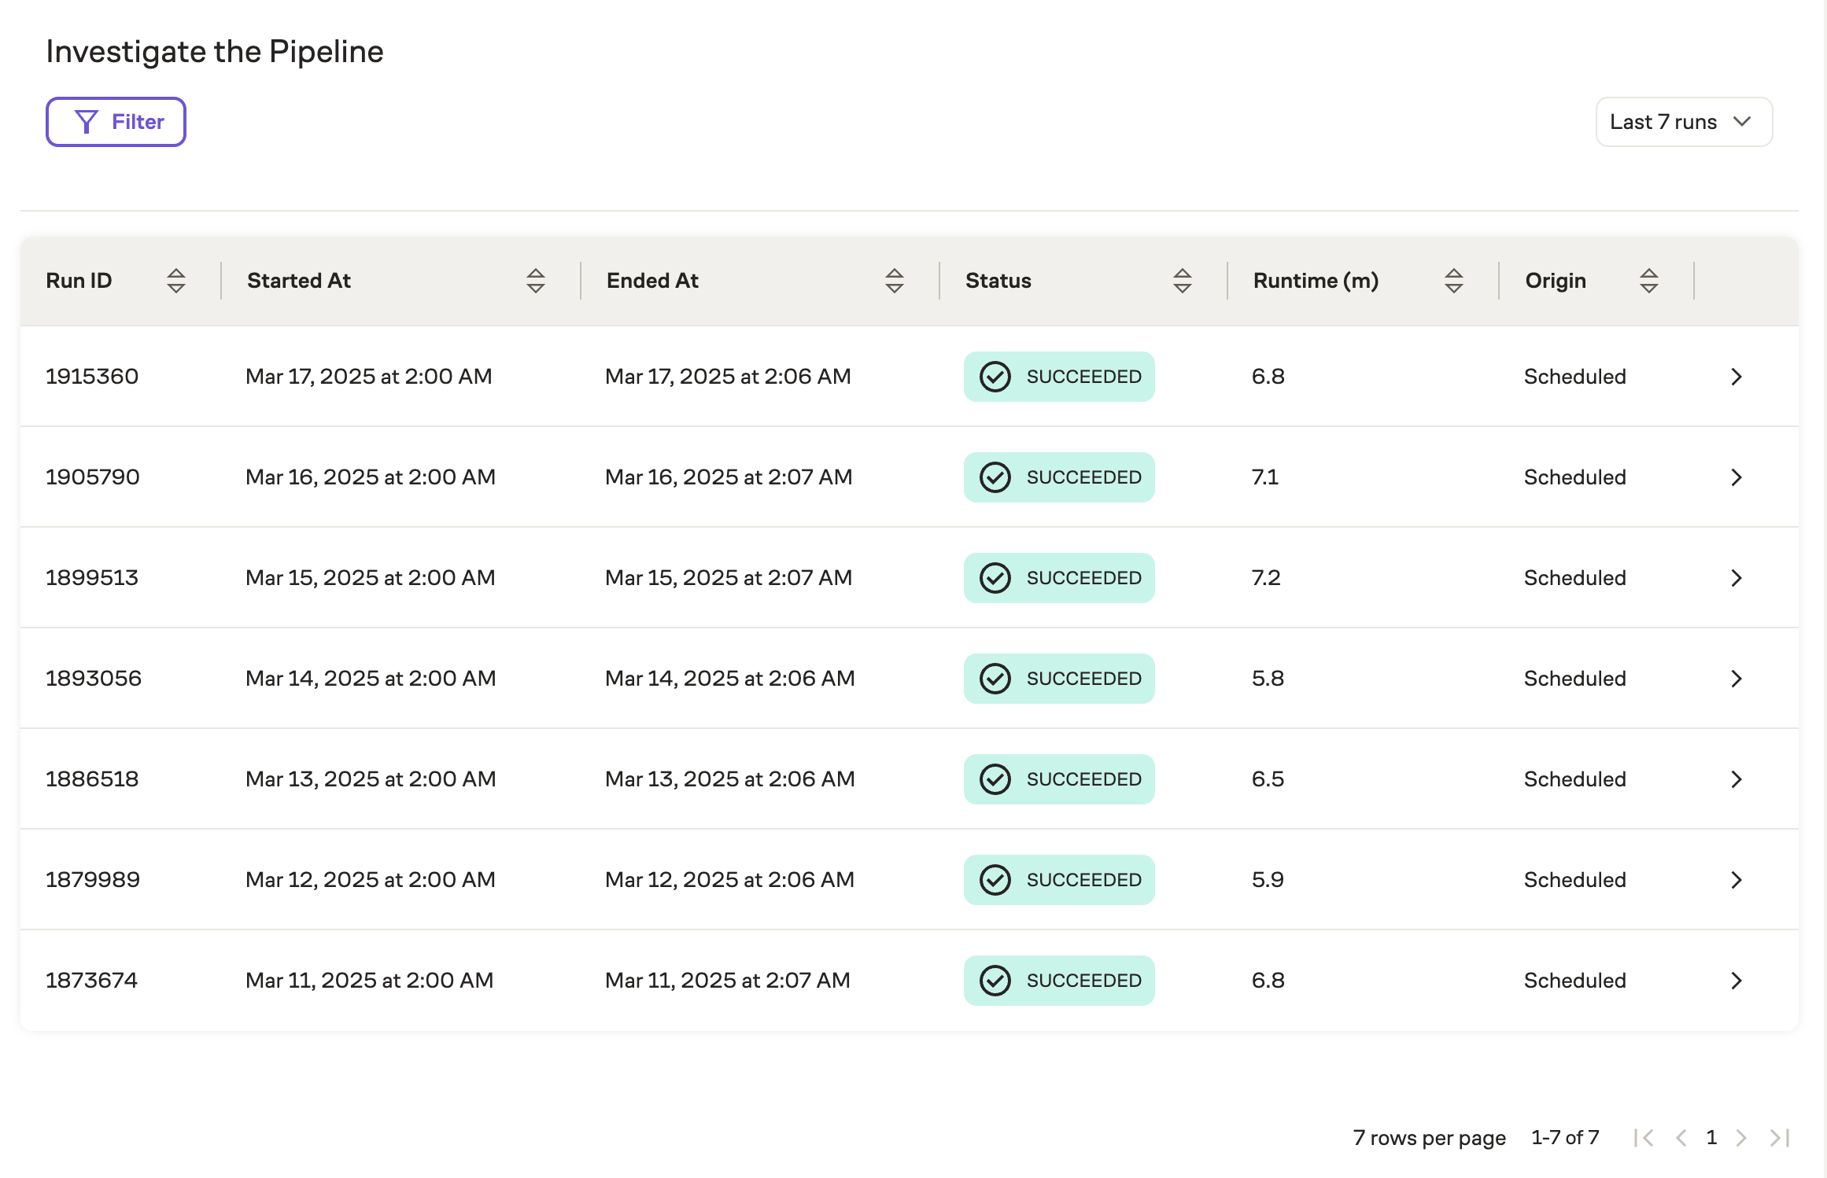This screenshot has width=1827, height=1178.
Task: Click the Filter button
Action: point(116,121)
